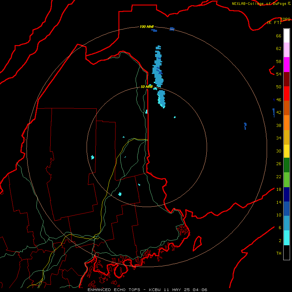Click the 'ENHANCED ECHO TOPS - KCBW' caption

coord(125,290)
